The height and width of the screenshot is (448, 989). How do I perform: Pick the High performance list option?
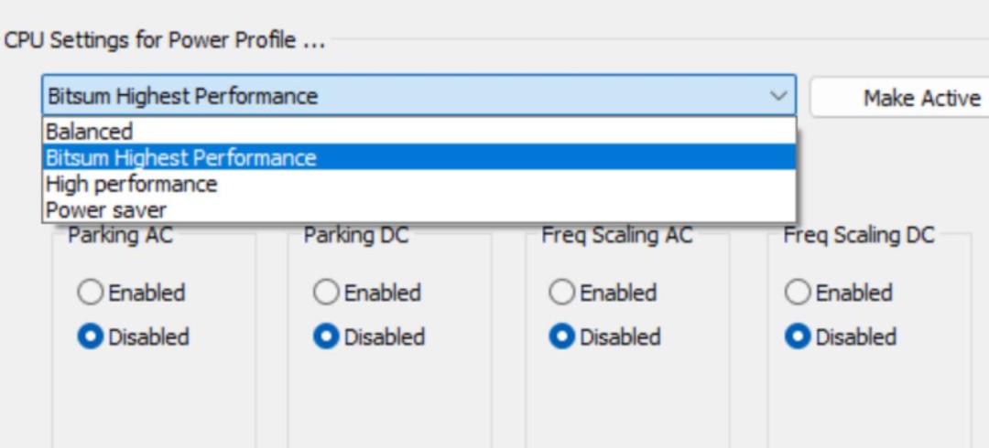click(x=132, y=184)
